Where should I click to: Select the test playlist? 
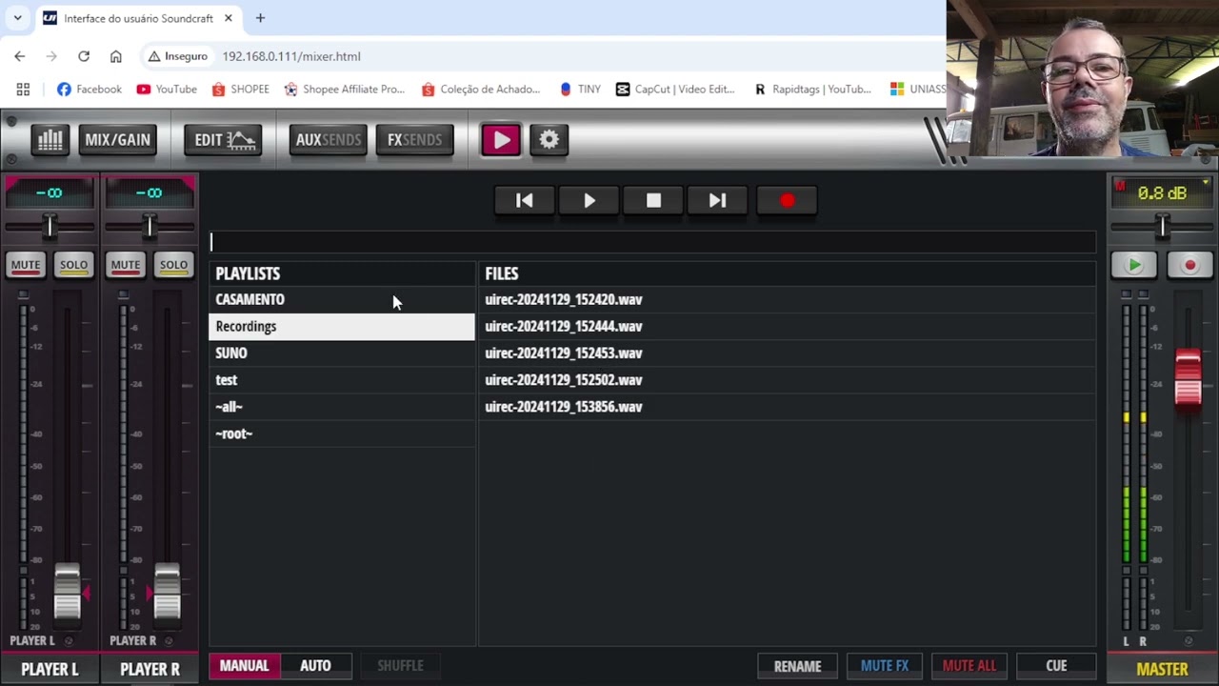342,379
